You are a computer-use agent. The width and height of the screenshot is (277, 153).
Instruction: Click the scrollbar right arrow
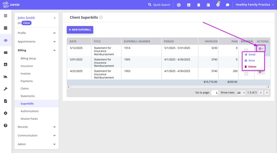pos(268,87)
